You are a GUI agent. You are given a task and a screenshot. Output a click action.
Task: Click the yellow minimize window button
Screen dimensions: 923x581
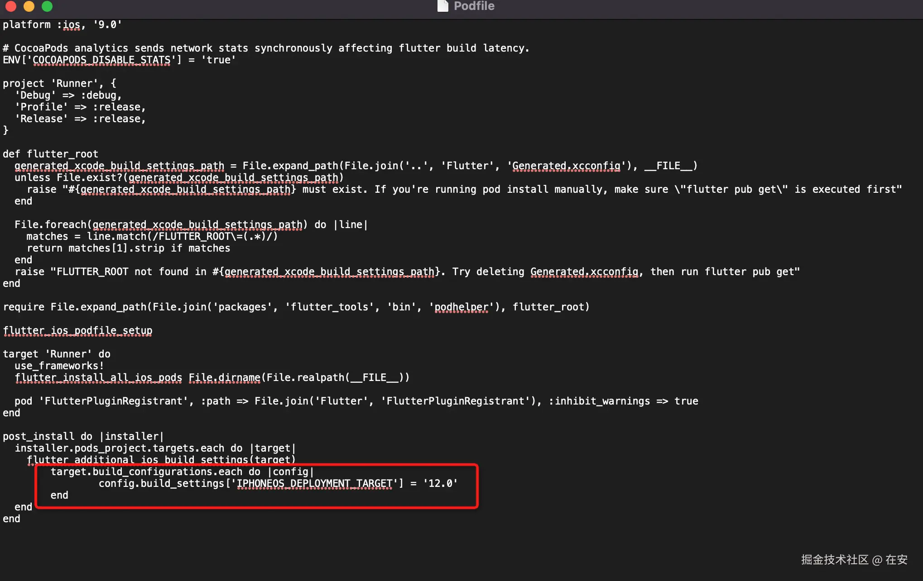[29, 6]
